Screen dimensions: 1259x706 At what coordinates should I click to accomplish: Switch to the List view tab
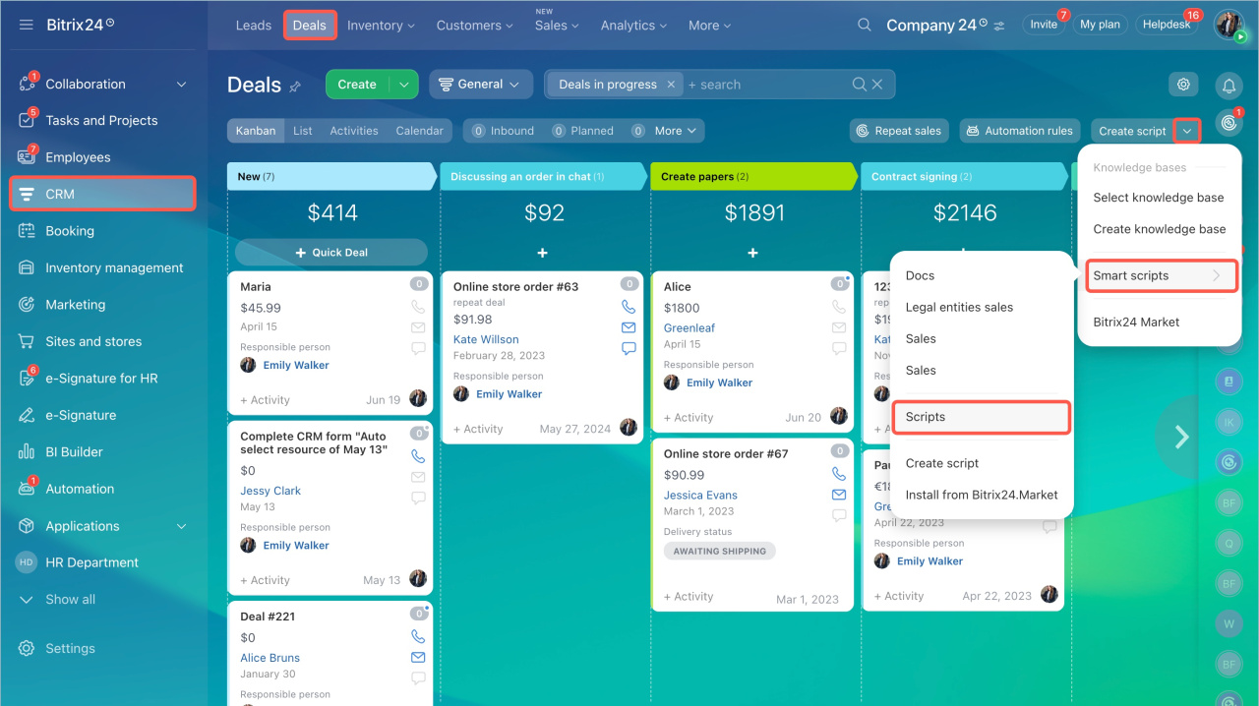[x=303, y=131]
